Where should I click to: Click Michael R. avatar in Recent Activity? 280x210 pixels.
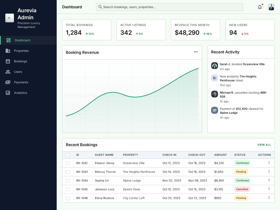pos(214,94)
